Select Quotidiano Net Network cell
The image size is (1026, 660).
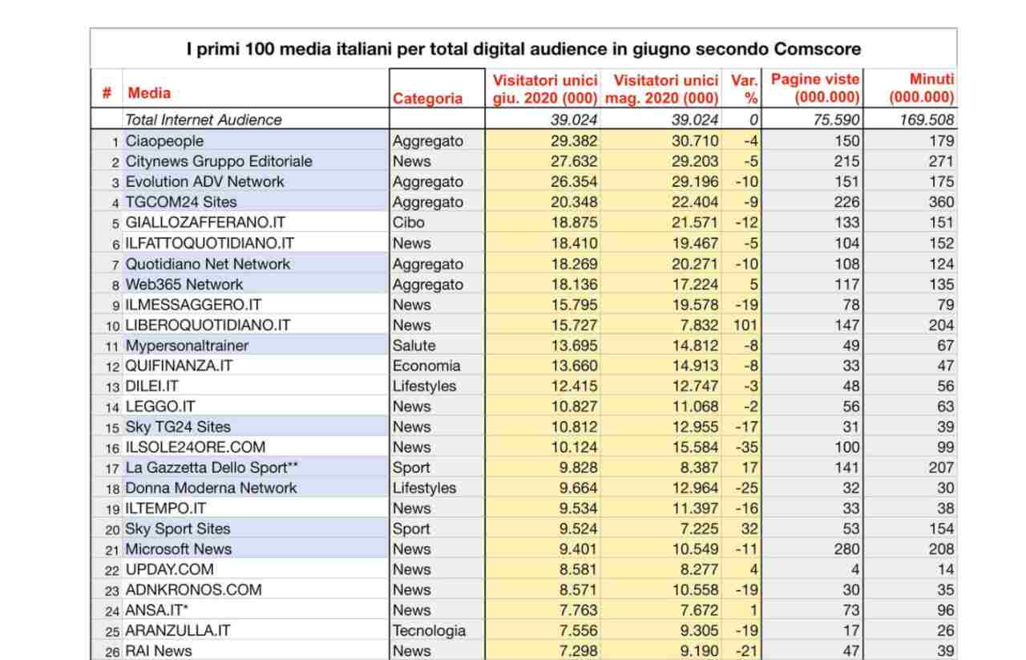coord(208,264)
